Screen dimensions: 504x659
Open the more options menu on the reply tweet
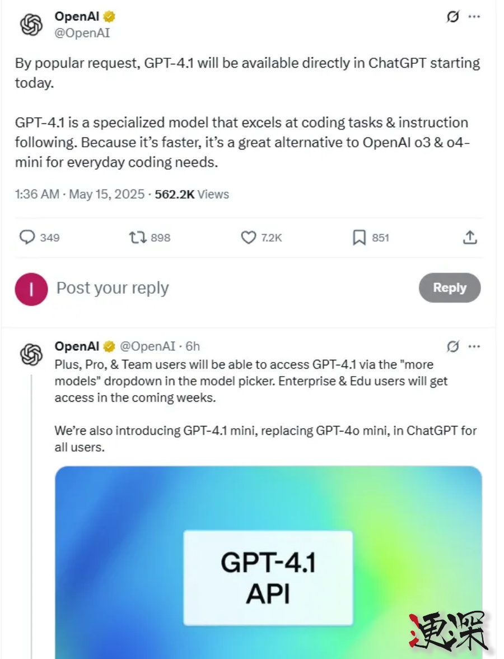[475, 346]
